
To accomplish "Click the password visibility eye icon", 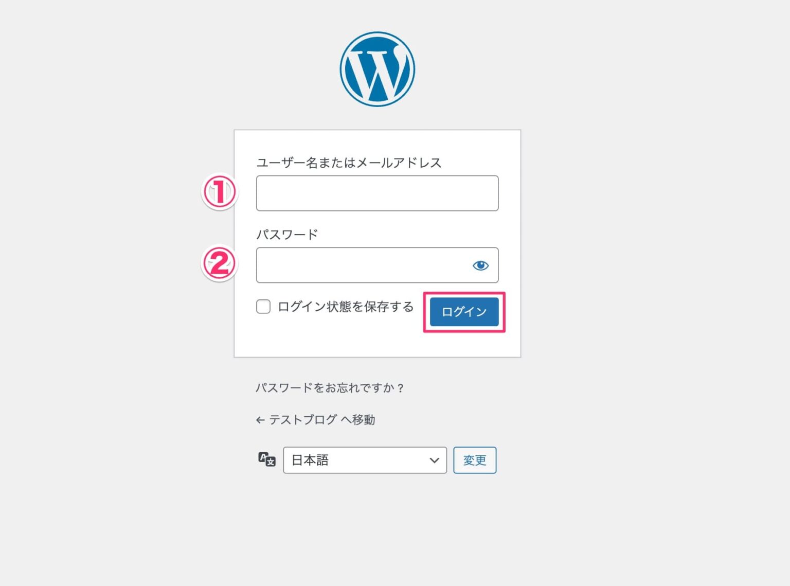I will [x=480, y=265].
